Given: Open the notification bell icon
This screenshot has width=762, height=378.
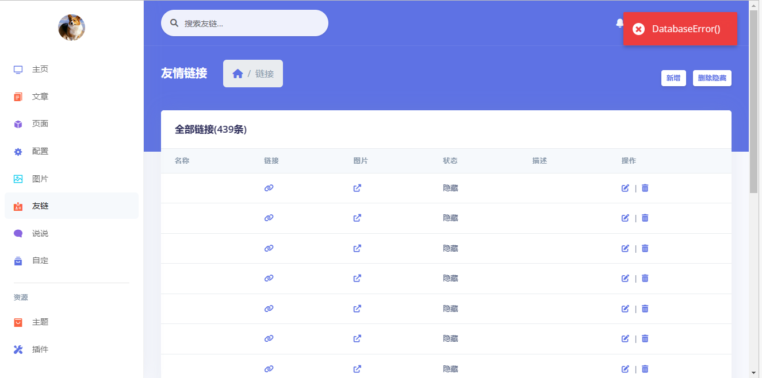Looking at the screenshot, I should pyautogui.click(x=619, y=23).
